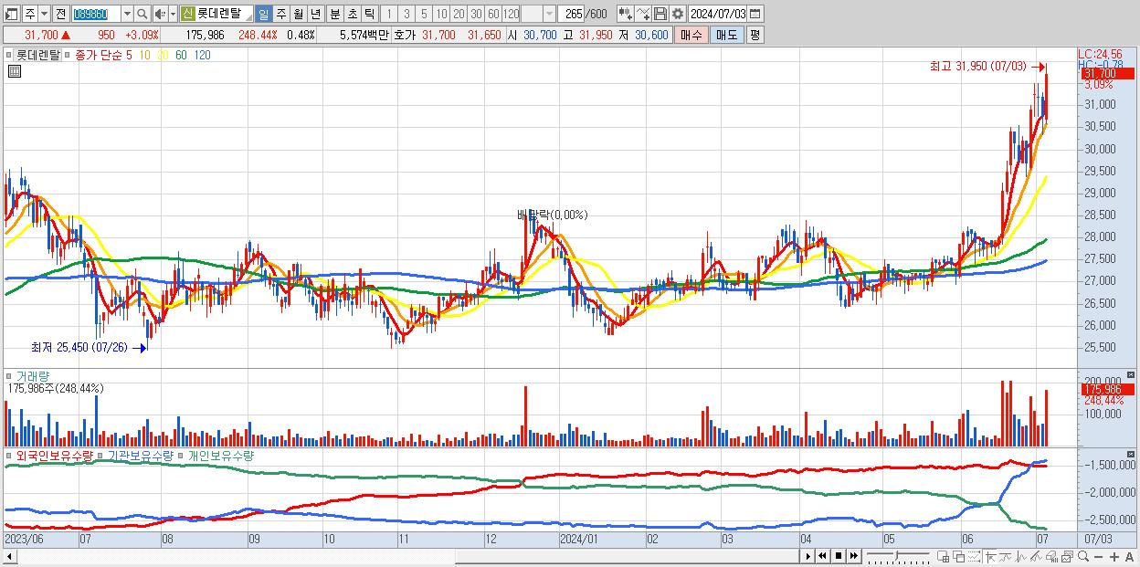Click the speaker sound icon
1140x567 pixels.
[160, 14]
